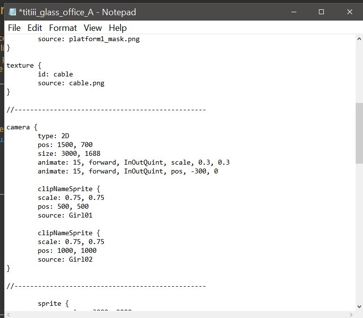Open the Format menu
Image resolution: width=363 pixels, height=318 pixels.
point(63,28)
